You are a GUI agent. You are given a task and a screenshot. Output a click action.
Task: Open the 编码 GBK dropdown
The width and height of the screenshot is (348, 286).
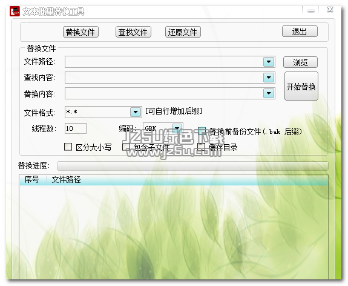(x=177, y=128)
